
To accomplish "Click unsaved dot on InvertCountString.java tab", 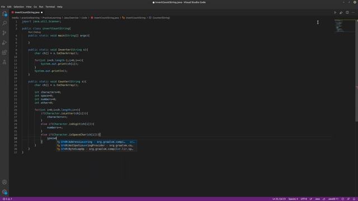I will click(x=42, y=12).
